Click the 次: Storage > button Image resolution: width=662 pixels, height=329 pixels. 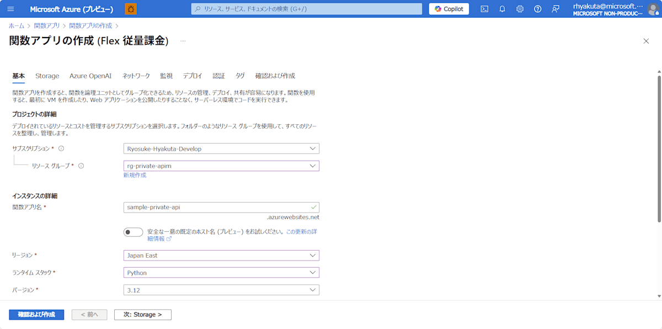tap(143, 315)
